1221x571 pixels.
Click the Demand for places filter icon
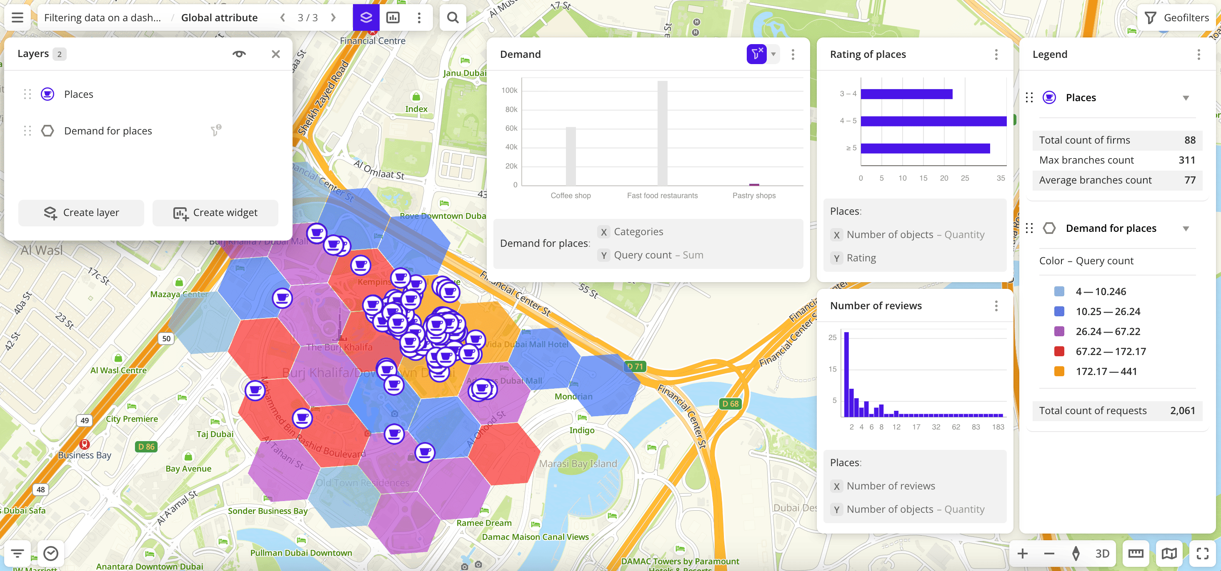pos(216,130)
